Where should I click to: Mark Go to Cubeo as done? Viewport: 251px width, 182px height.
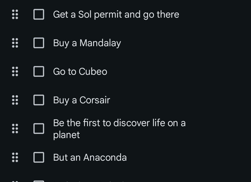point(39,72)
